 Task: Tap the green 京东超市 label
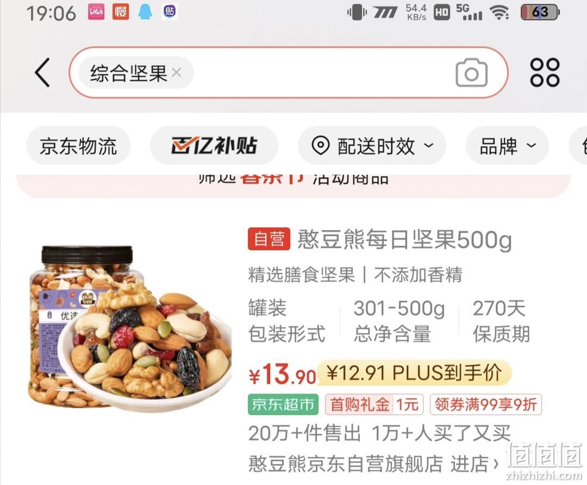pyautogui.click(x=283, y=405)
